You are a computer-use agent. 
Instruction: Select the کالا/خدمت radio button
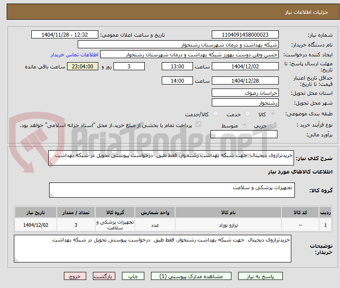(215, 114)
